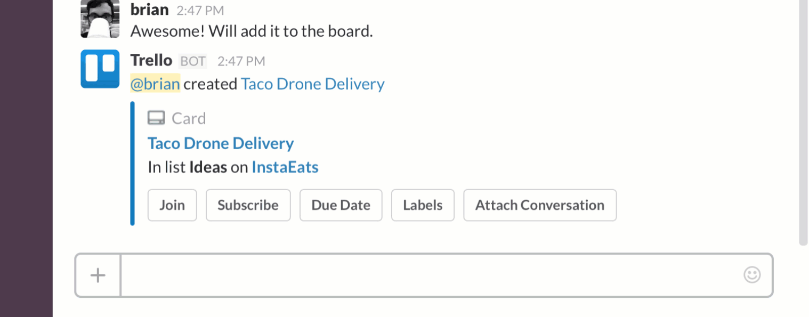809x317 pixels.
Task: Click the Trello message 2:47 PM timestamp
Action: pos(241,61)
